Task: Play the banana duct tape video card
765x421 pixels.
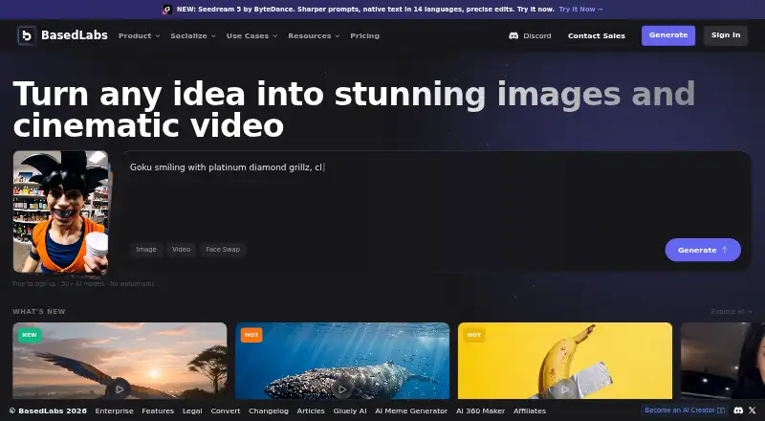Action: [x=564, y=389]
